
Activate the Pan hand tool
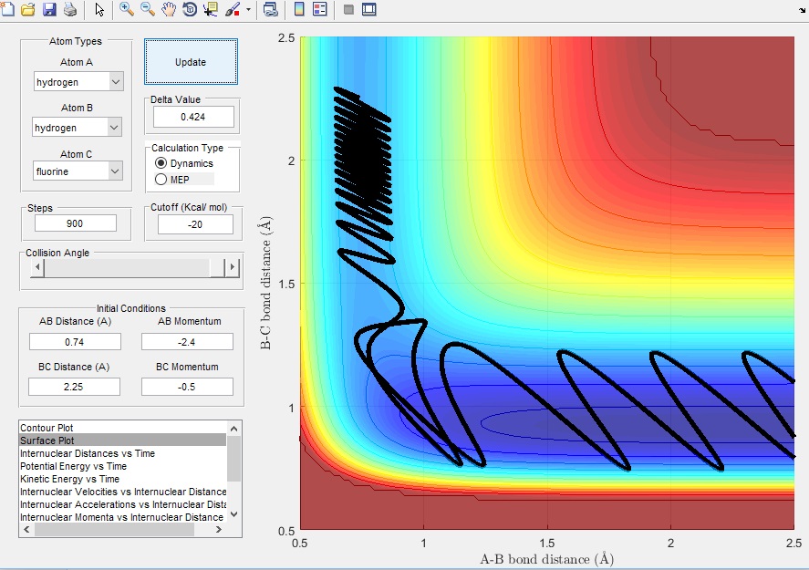point(169,9)
